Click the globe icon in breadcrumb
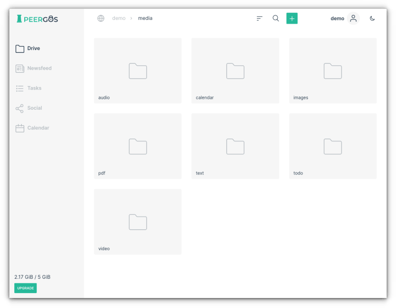Screen dimensions: 396x308 pyautogui.click(x=101, y=18)
